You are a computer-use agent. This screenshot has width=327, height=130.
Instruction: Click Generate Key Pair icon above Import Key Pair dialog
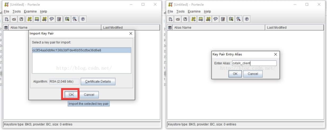pyautogui.click(x=30, y=19)
